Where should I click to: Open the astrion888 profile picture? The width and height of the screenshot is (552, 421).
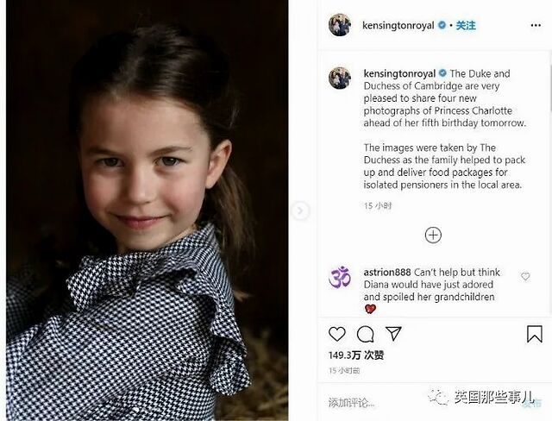click(340, 278)
